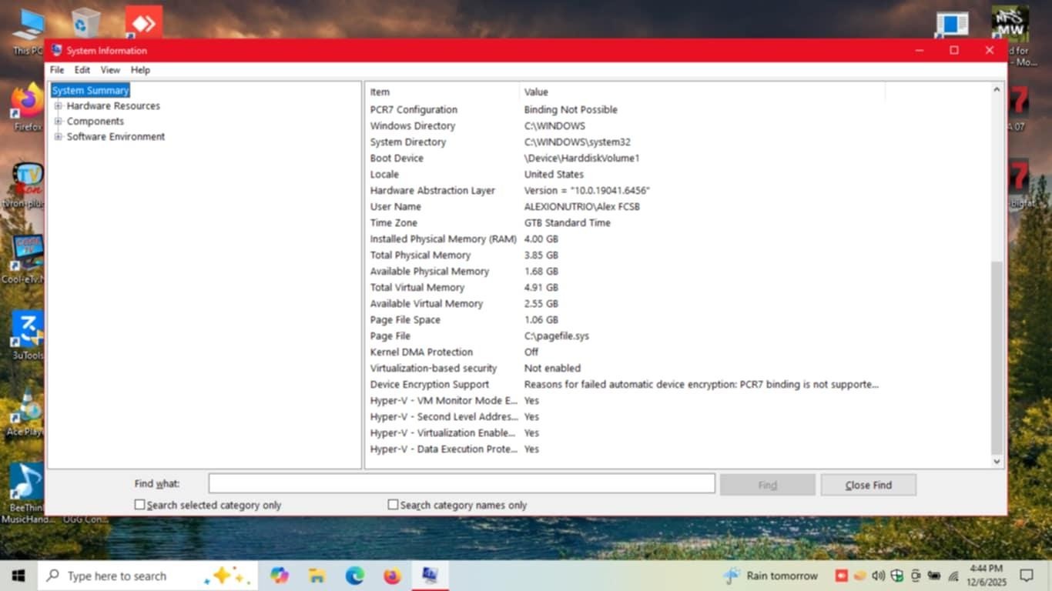Select the Installed Physical Memory (RAM) row
This screenshot has width=1052, height=591.
coord(443,239)
